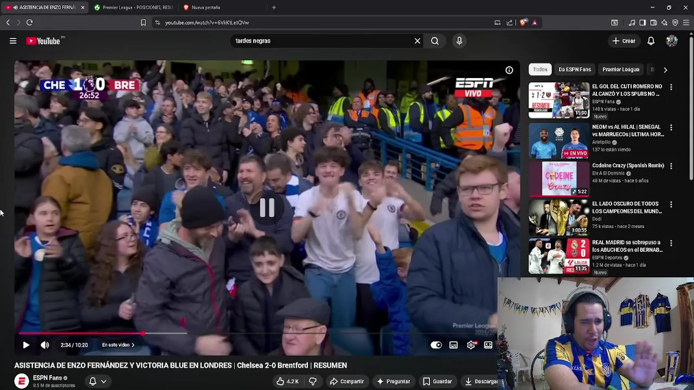Open the browser main menu
The width and height of the screenshot is (694, 390).
tap(686, 23)
